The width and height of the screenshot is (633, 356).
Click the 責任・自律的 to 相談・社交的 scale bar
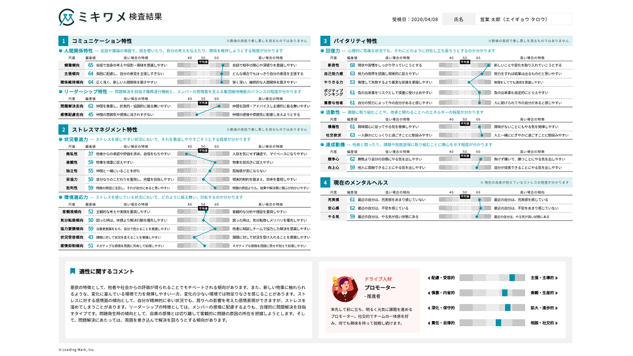492,322
